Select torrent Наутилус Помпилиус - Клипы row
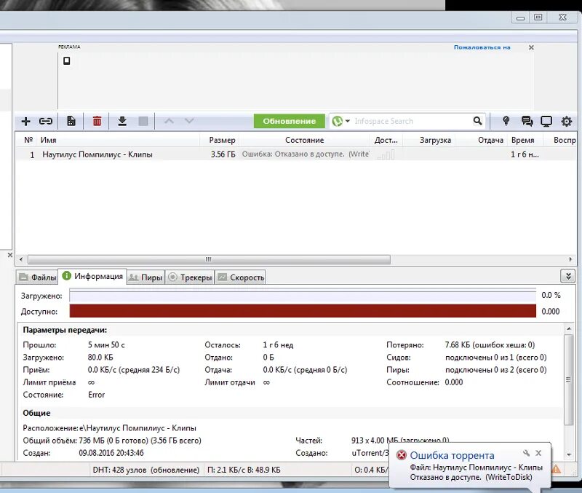This screenshot has height=493, width=582. tap(296, 154)
